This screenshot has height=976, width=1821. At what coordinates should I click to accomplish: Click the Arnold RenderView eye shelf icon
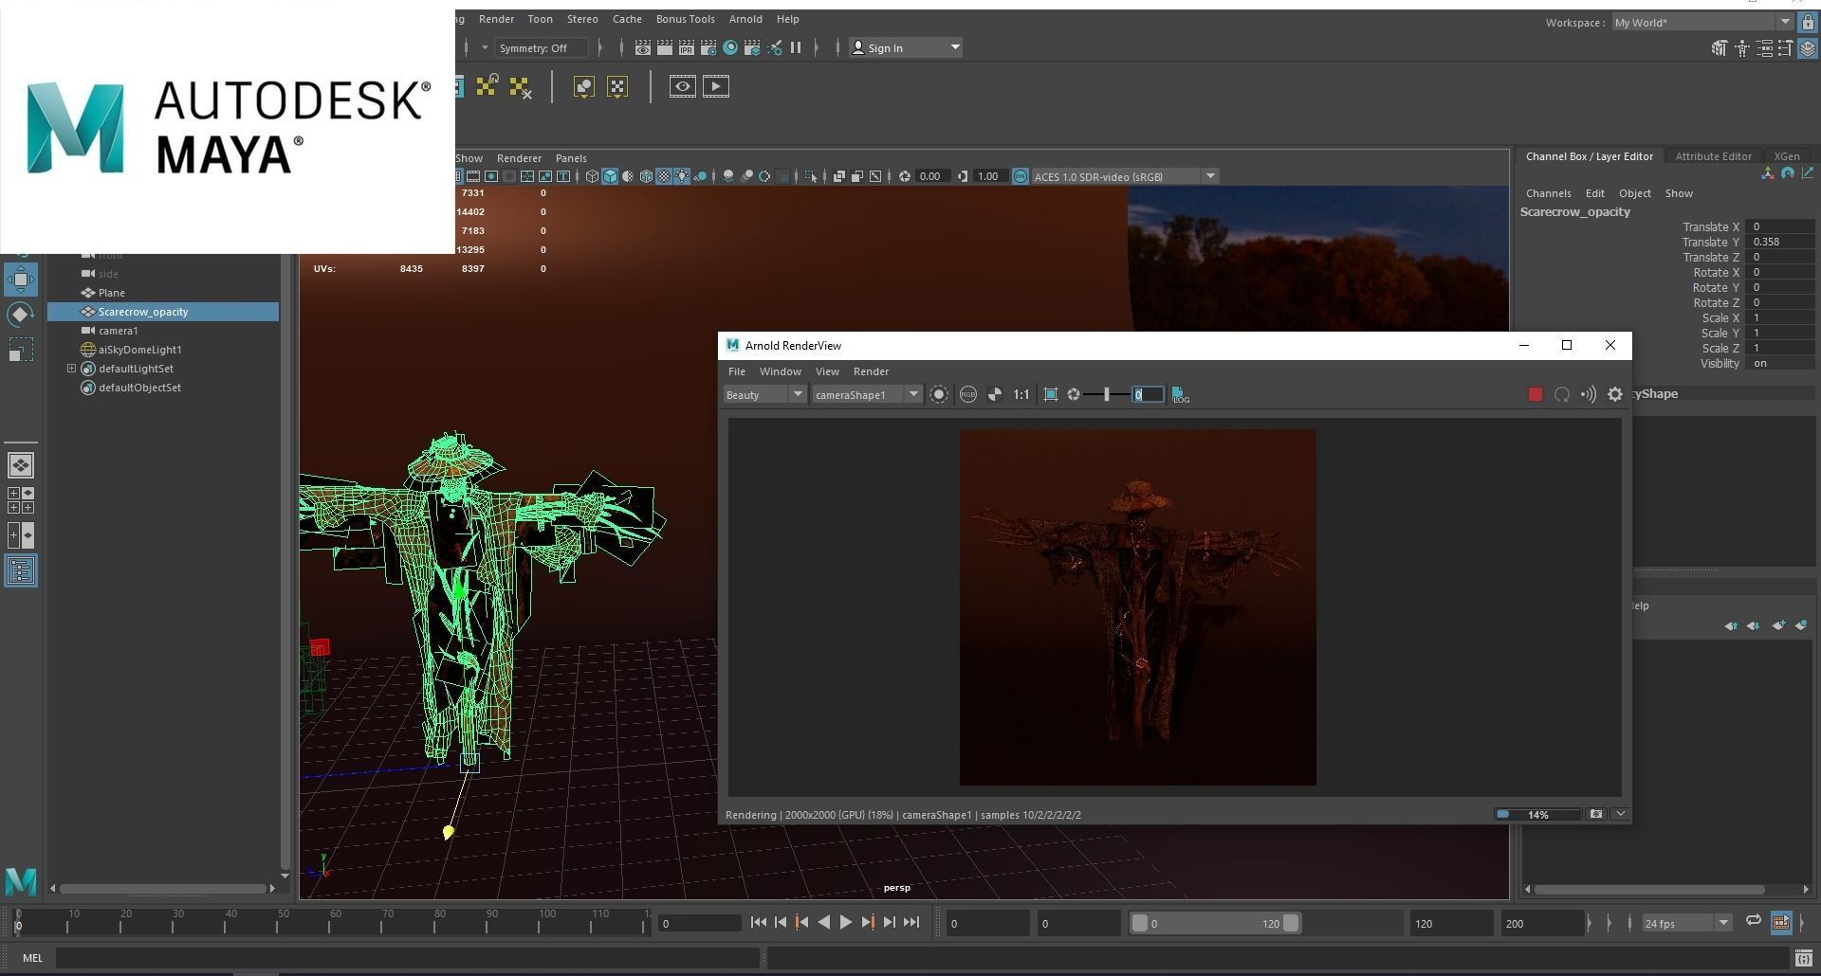[682, 86]
